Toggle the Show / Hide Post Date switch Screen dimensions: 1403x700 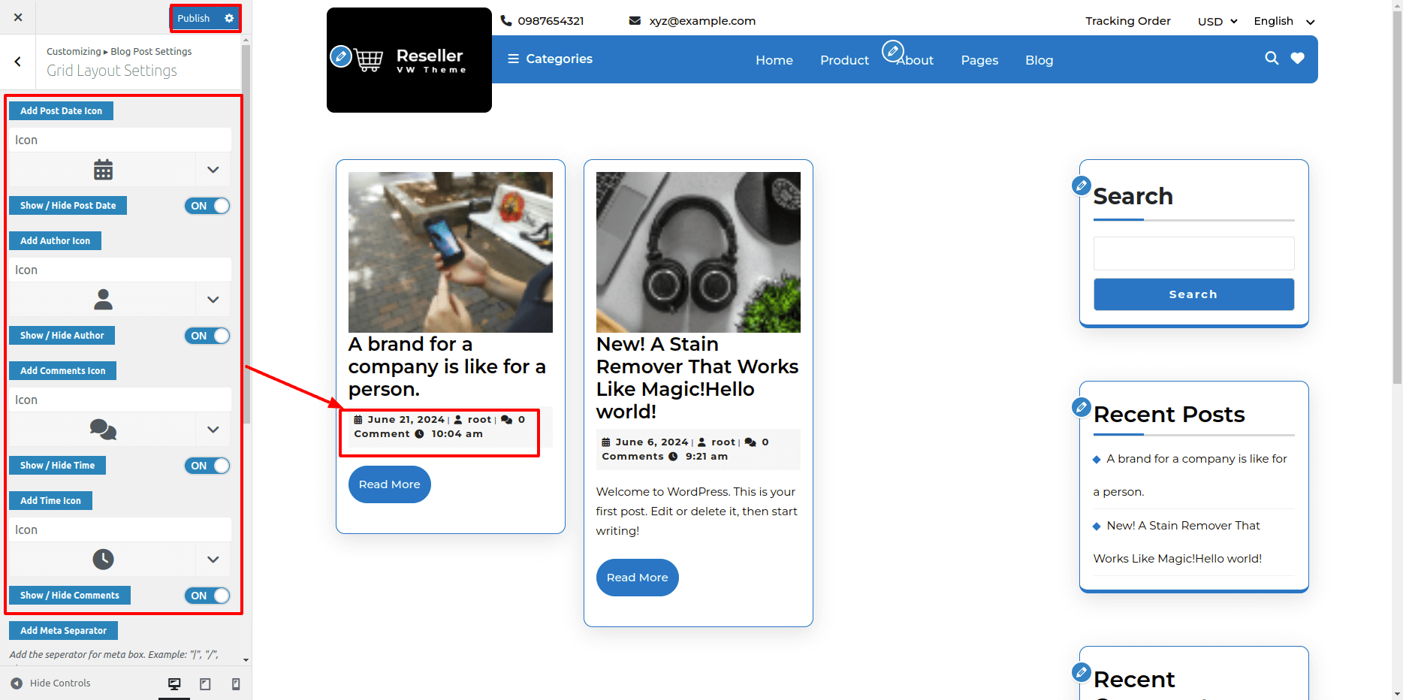pyautogui.click(x=207, y=206)
